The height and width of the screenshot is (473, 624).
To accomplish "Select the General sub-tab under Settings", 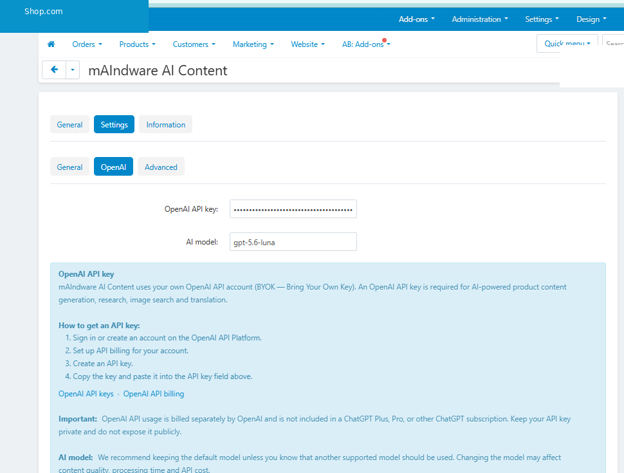I will click(69, 167).
